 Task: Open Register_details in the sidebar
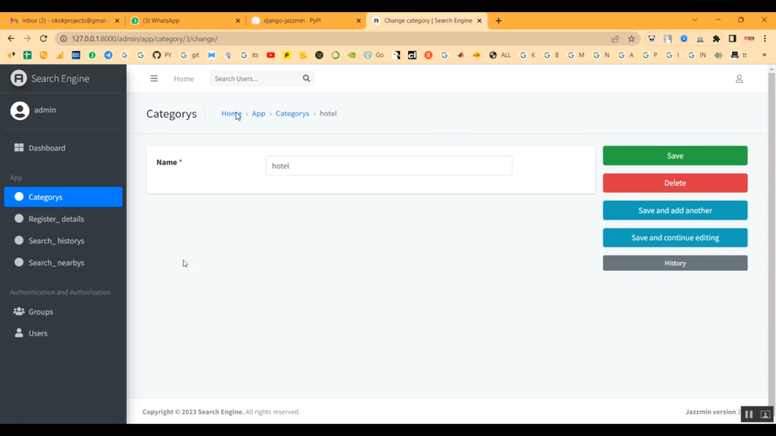pos(63,219)
